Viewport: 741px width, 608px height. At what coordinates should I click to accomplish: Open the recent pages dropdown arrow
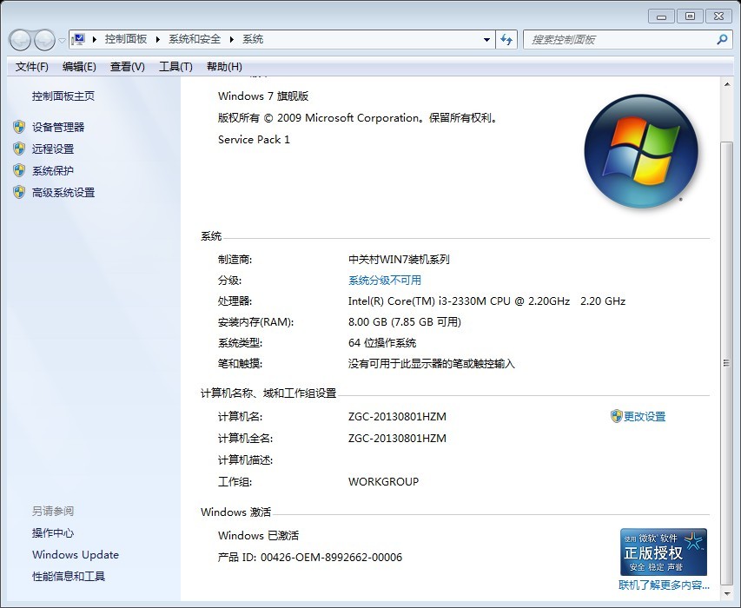(x=62, y=41)
